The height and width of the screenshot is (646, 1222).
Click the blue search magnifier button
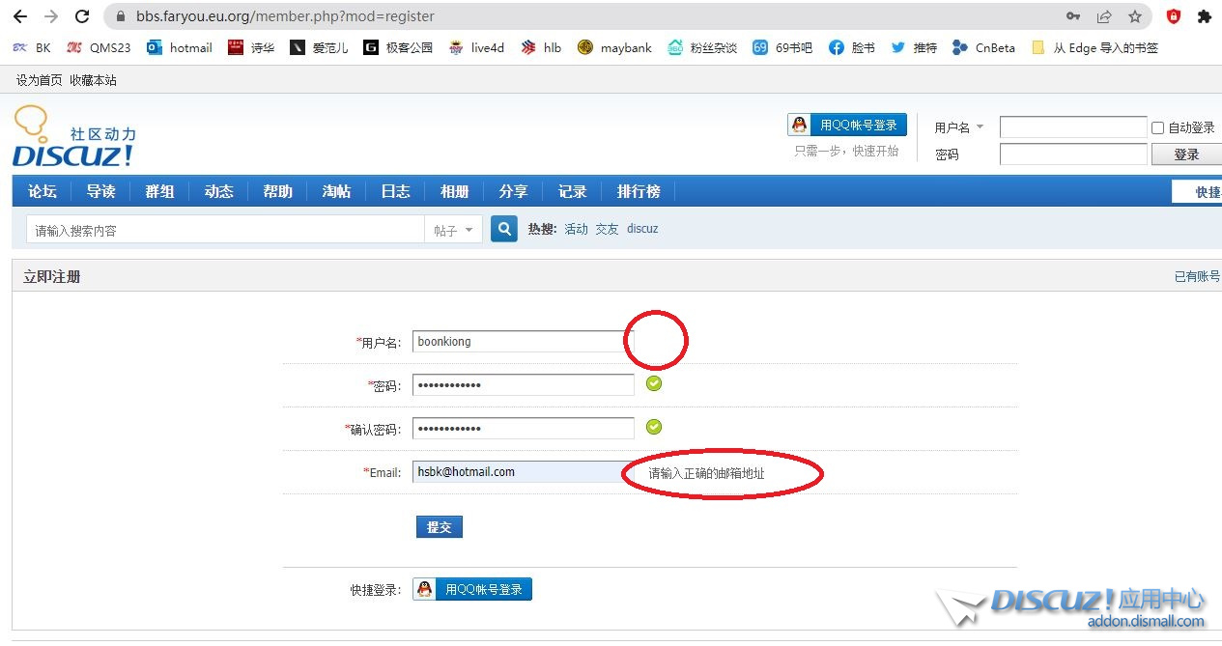click(503, 229)
